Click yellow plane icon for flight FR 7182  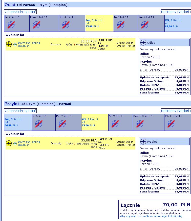click(9, 143)
